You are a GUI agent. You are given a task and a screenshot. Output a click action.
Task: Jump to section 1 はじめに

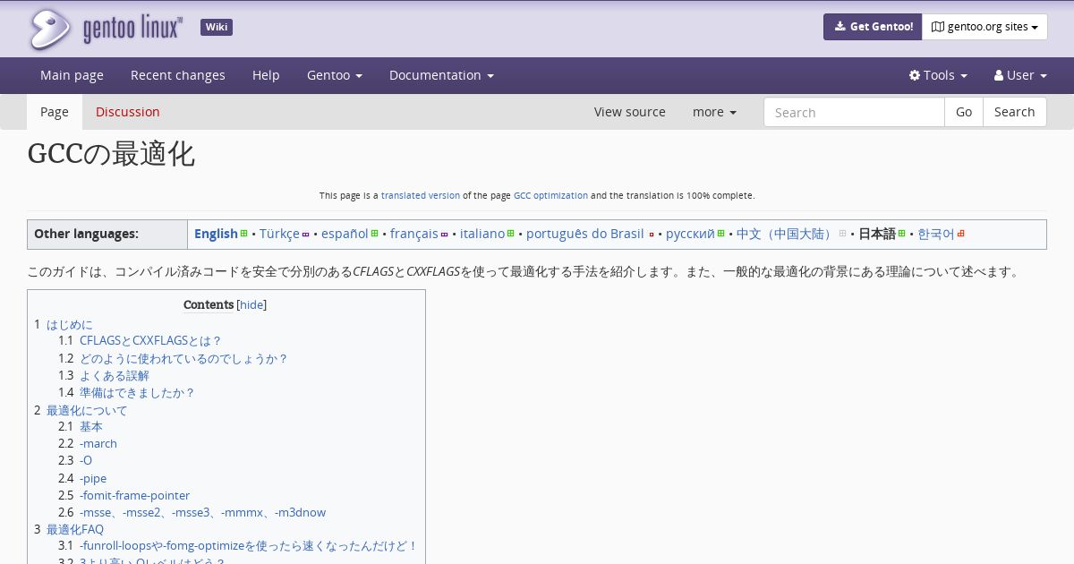tap(70, 324)
